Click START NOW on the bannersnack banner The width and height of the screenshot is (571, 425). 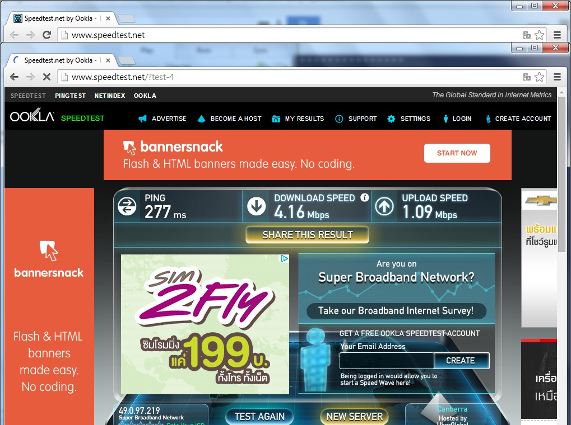click(x=457, y=153)
